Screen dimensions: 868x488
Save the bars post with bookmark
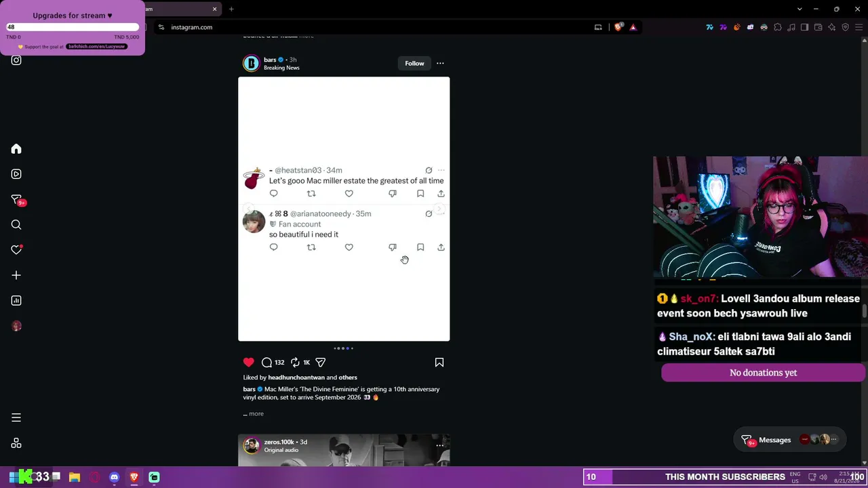439,363
